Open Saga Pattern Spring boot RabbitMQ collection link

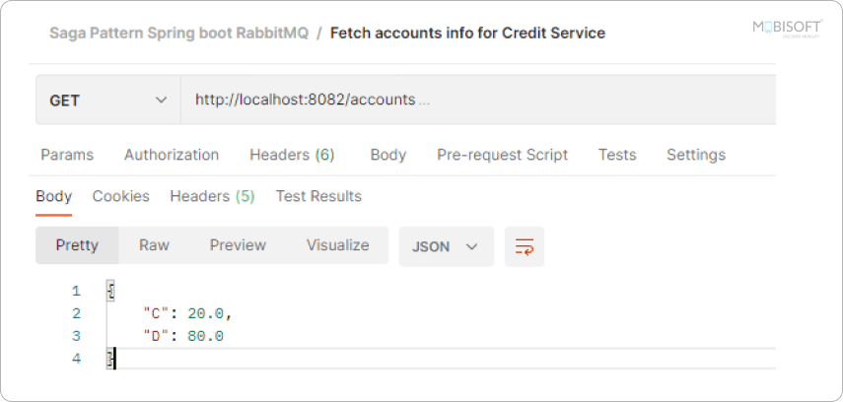[x=179, y=33]
